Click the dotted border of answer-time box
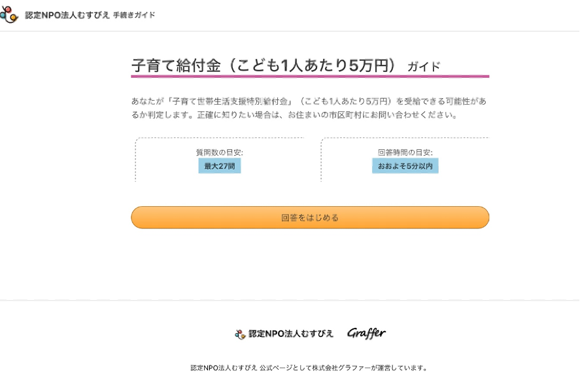Screen dimensions: 580x388 pos(321,159)
